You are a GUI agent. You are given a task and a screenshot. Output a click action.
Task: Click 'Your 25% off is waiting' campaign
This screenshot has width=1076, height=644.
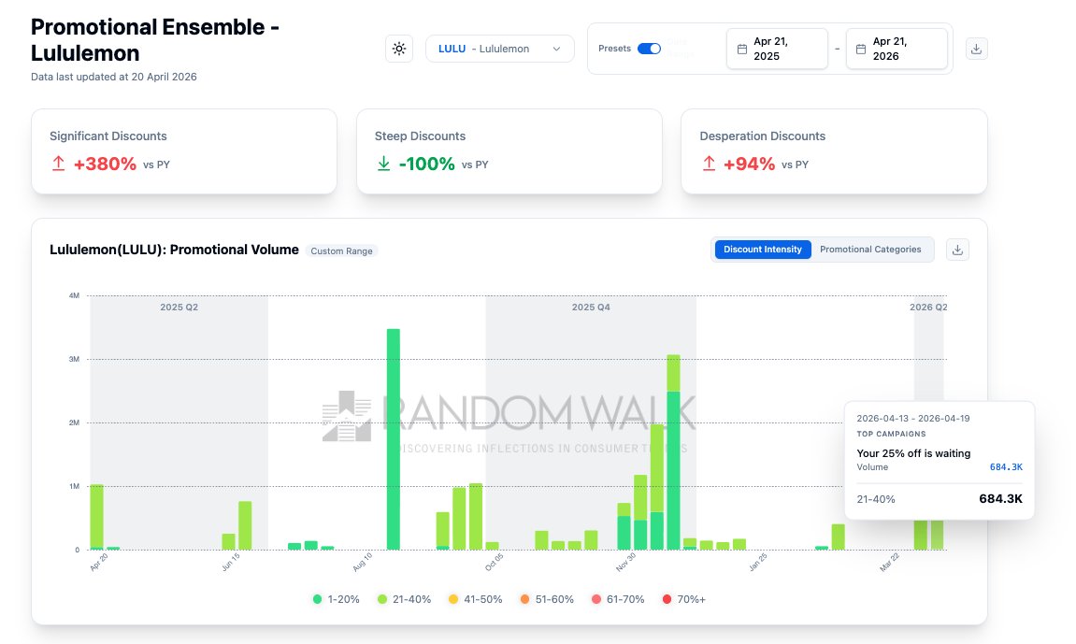click(x=913, y=453)
